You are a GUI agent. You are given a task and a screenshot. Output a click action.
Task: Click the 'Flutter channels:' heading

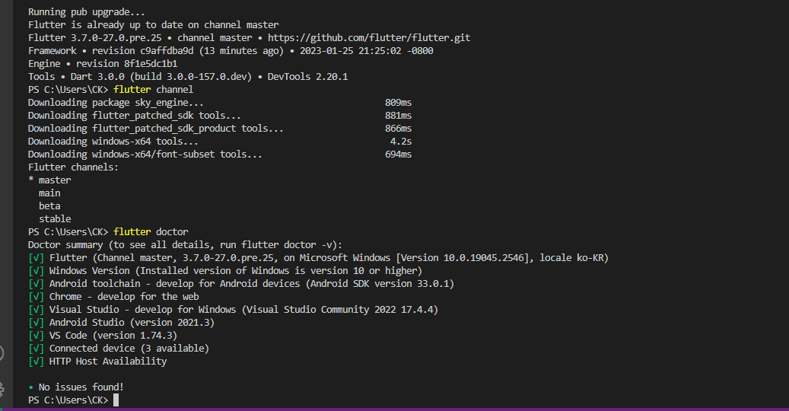coord(74,167)
